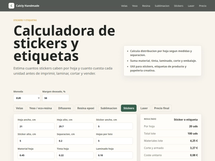Open the Calcly Handmade home link
Screen dimensions: 215x161
[24, 6]
